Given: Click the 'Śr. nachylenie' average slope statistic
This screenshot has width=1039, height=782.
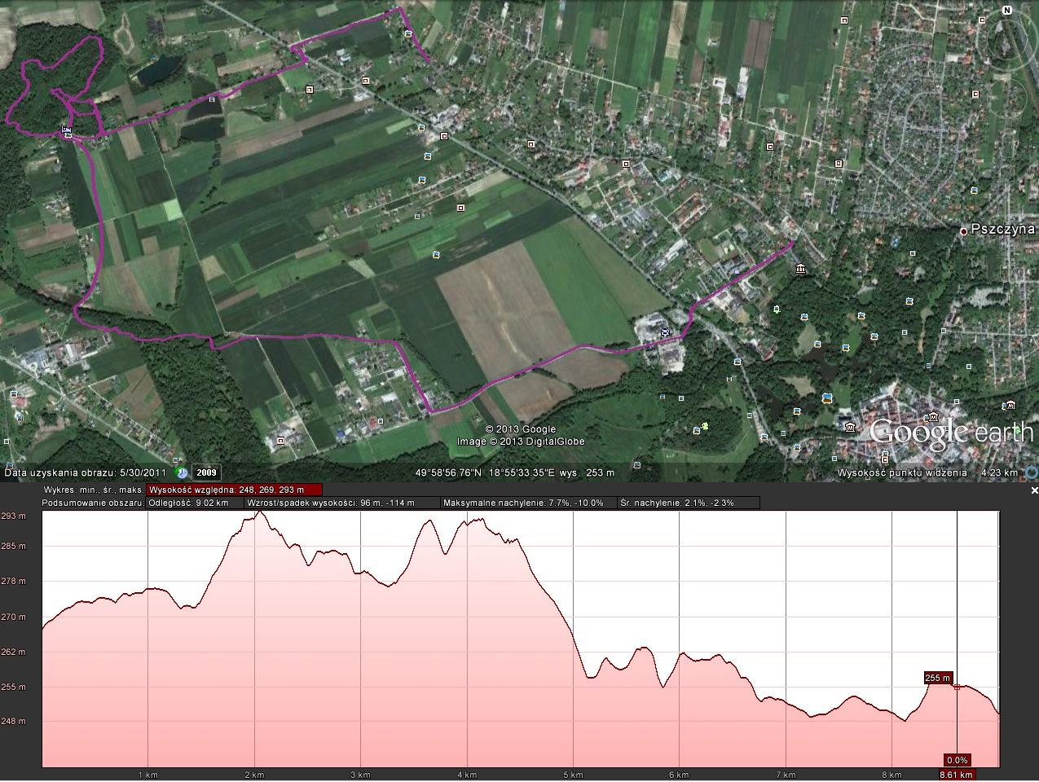Looking at the screenshot, I should pos(676,503).
